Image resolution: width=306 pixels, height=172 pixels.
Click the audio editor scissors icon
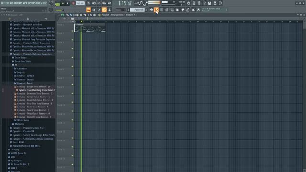click(194, 3)
